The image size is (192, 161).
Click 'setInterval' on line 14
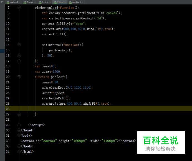(x=52, y=45)
